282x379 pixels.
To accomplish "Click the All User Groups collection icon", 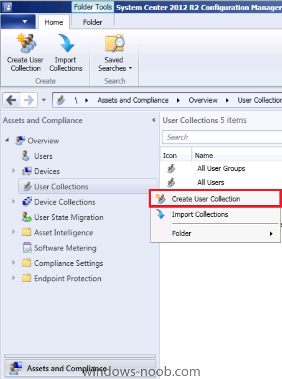I will 171,168.
